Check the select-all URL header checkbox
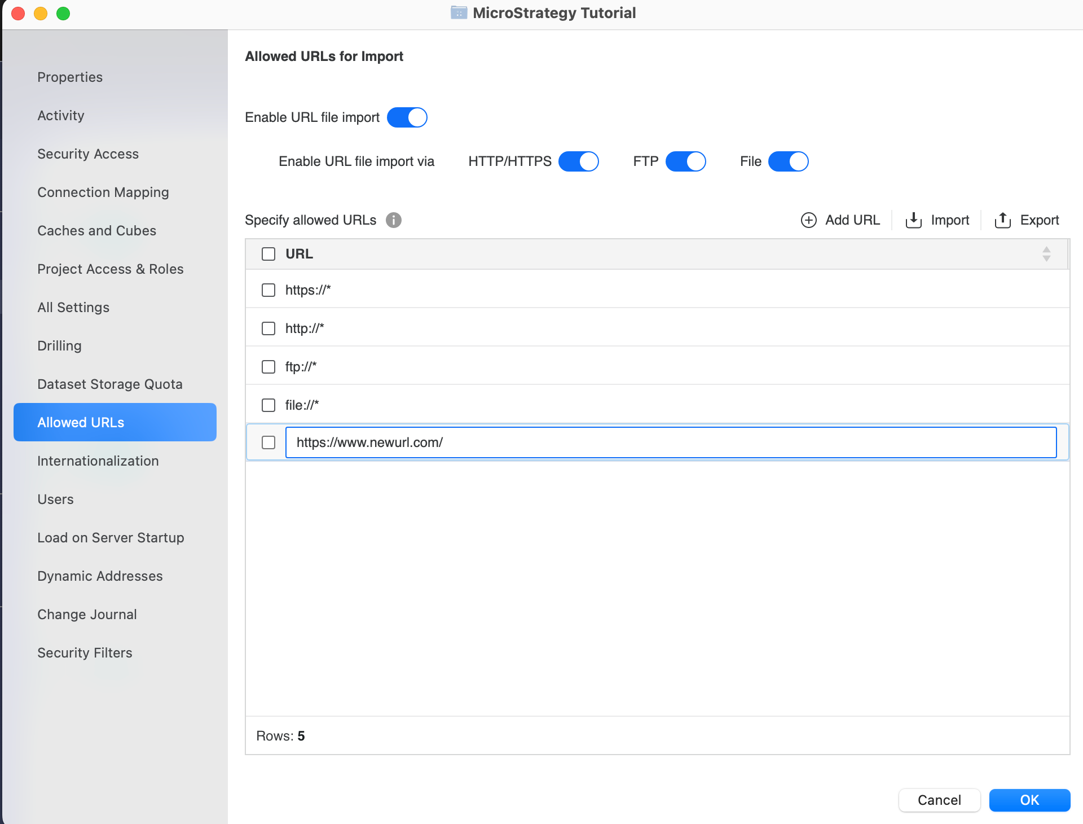 coord(268,254)
